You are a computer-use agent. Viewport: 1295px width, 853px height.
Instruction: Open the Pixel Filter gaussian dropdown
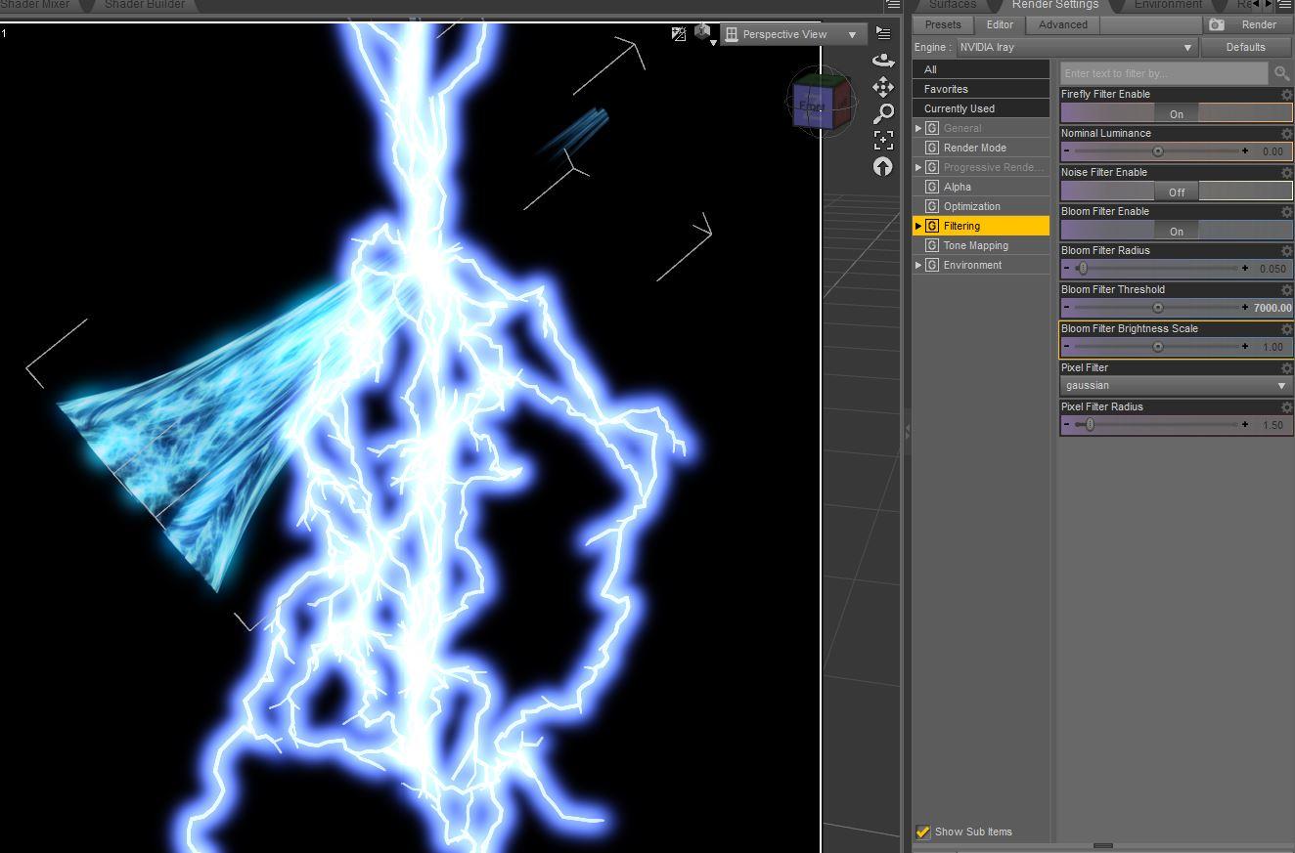pyautogui.click(x=1177, y=386)
